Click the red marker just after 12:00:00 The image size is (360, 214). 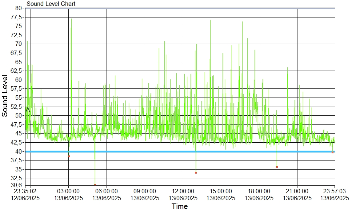click(196, 173)
